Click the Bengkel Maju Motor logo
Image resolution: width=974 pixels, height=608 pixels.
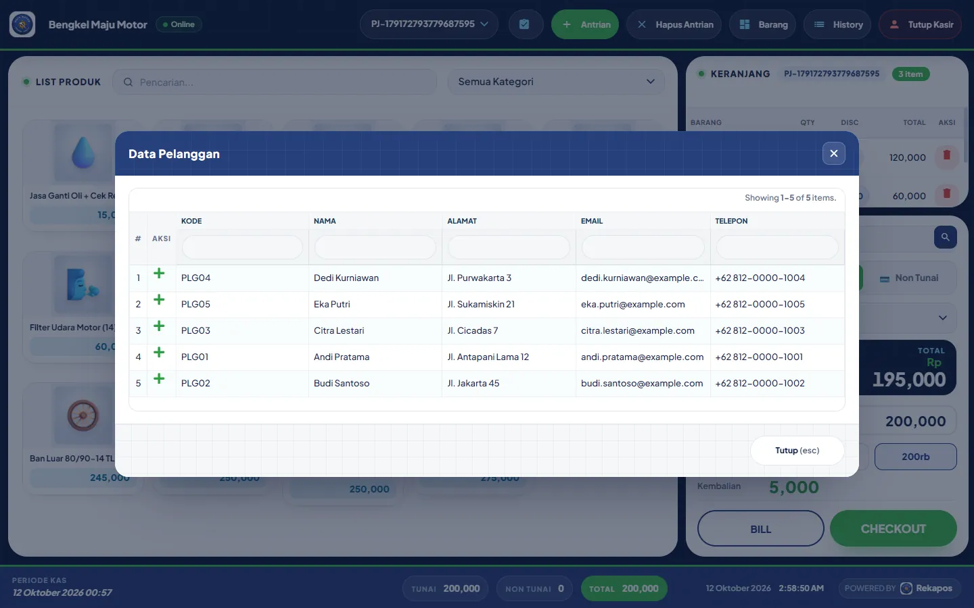(22, 24)
